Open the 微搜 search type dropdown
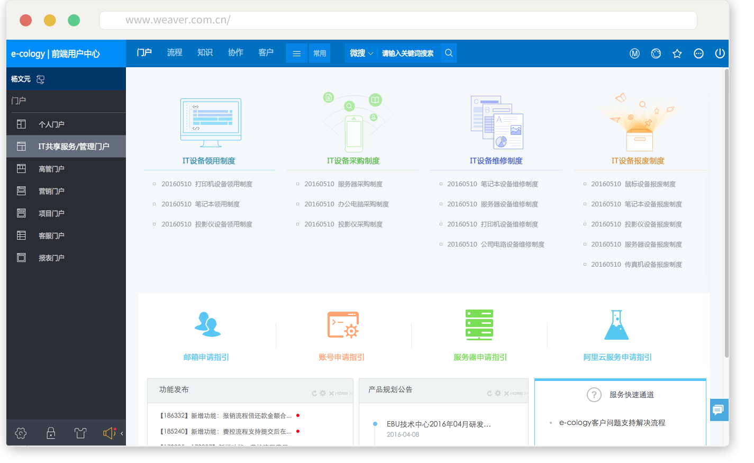 361,53
